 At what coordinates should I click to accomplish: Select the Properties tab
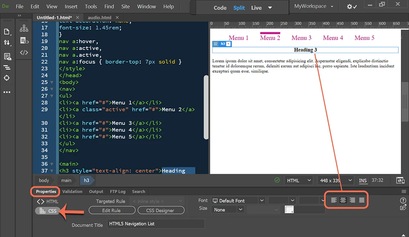(x=46, y=192)
